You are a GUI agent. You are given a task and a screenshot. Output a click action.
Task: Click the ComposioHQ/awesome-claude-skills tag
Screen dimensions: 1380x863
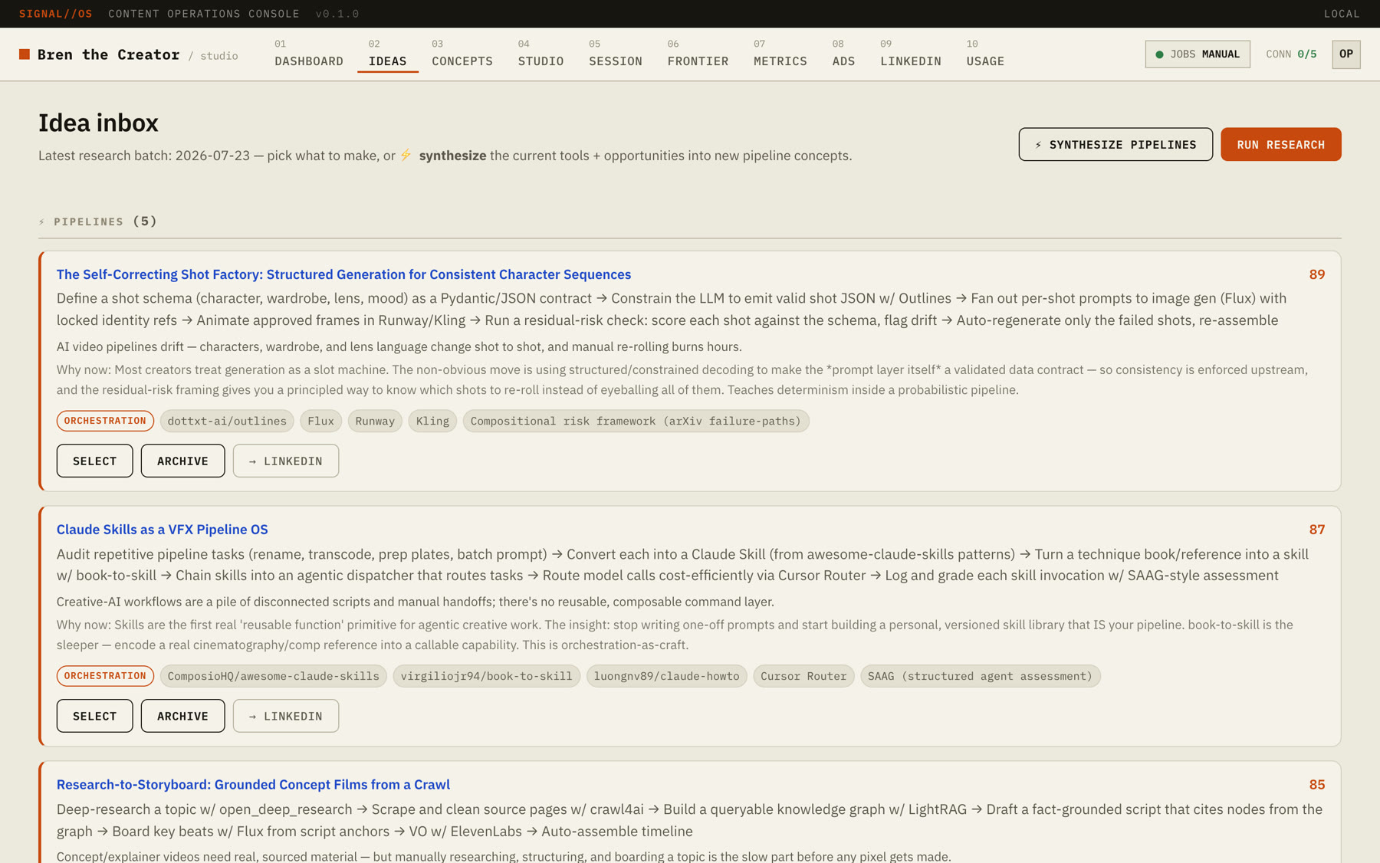point(274,676)
